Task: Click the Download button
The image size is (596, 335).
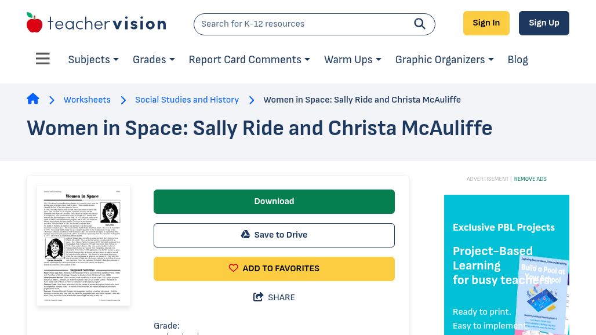Action: (274, 201)
